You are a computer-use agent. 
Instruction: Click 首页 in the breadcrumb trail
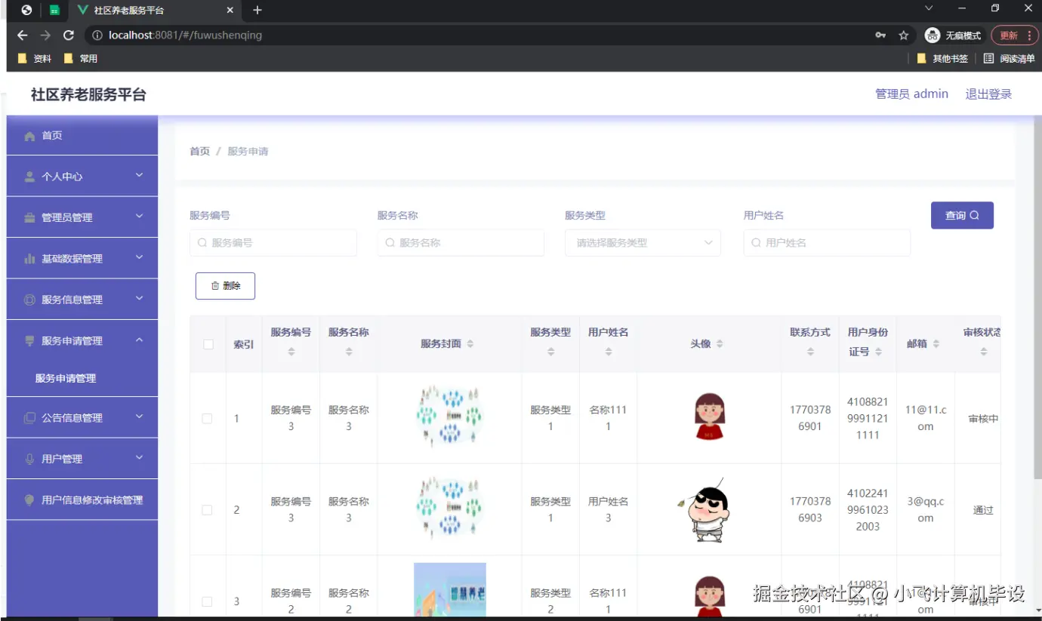pos(199,151)
